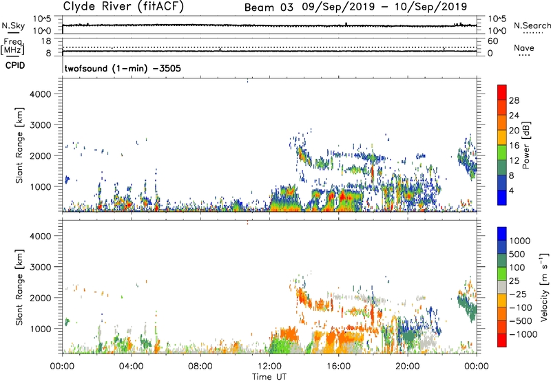Click the "Time UT" axis title
551x381 pixels.
[x=269, y=377]
